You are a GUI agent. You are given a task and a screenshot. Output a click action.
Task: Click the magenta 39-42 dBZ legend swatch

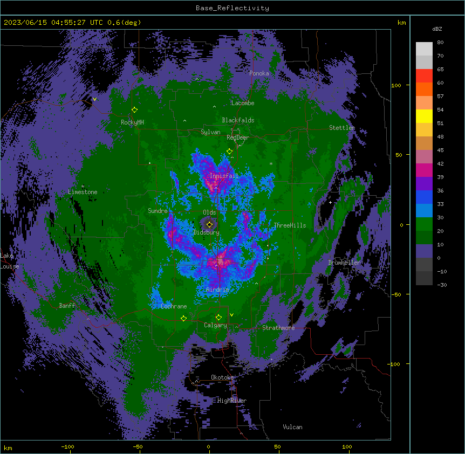(424, 170)
